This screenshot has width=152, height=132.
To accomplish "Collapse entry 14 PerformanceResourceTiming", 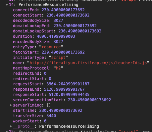I will tap(7, 5).
